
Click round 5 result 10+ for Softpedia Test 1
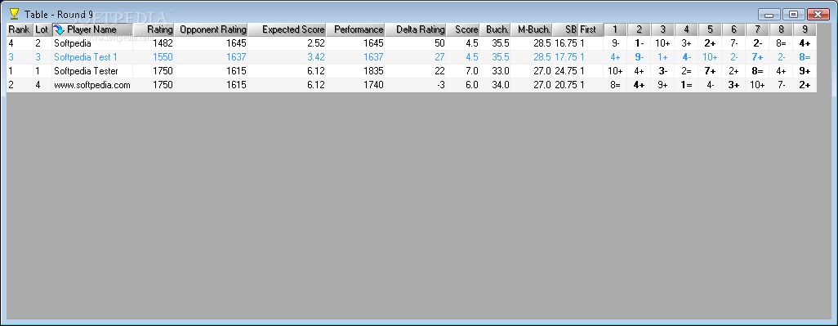click(x=710, y=57)
